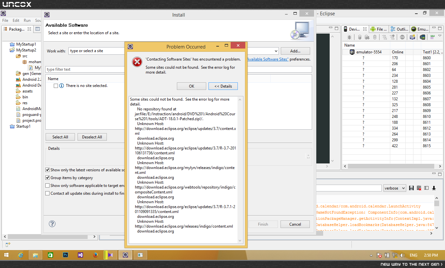Select the emulator-5554 device row

[x=392, y=52]
